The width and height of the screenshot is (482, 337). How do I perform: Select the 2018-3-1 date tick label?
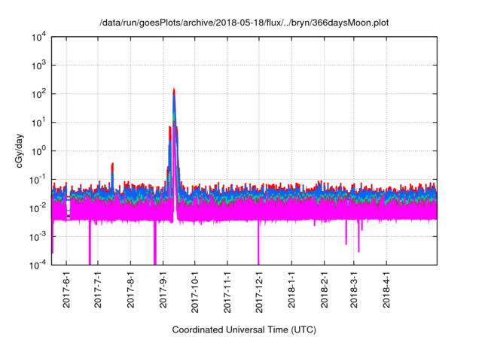[353, 290]
